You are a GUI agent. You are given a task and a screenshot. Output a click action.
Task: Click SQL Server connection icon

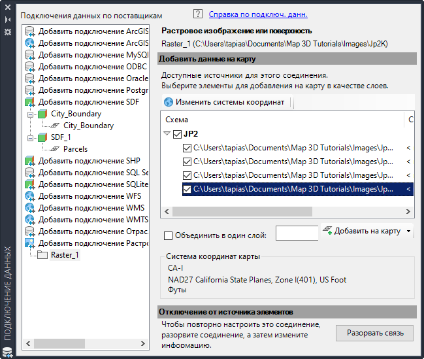point(30,173)
